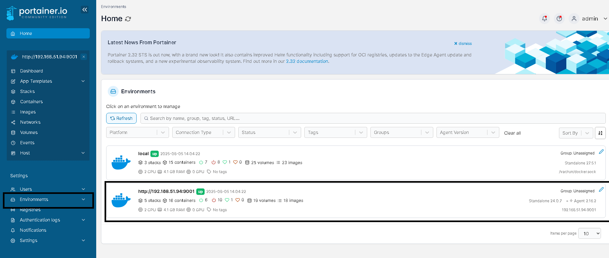609x258 pixels.
Task: Click the Notifications bell icon in sidebar
Action: click(13, 230)
